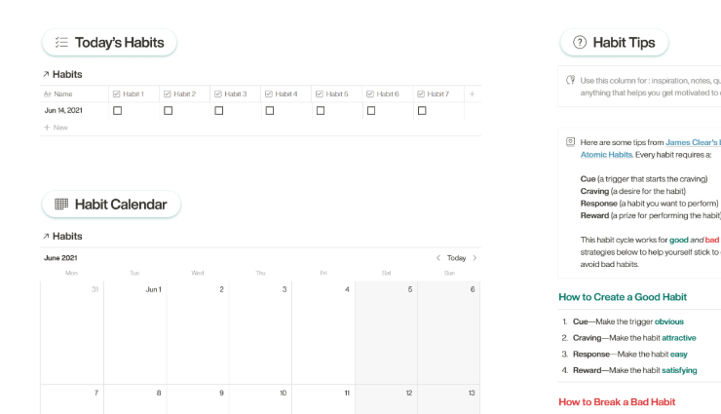Open the Habit 2 column header menu
The image size is (721, 414).
pos(185,94)
